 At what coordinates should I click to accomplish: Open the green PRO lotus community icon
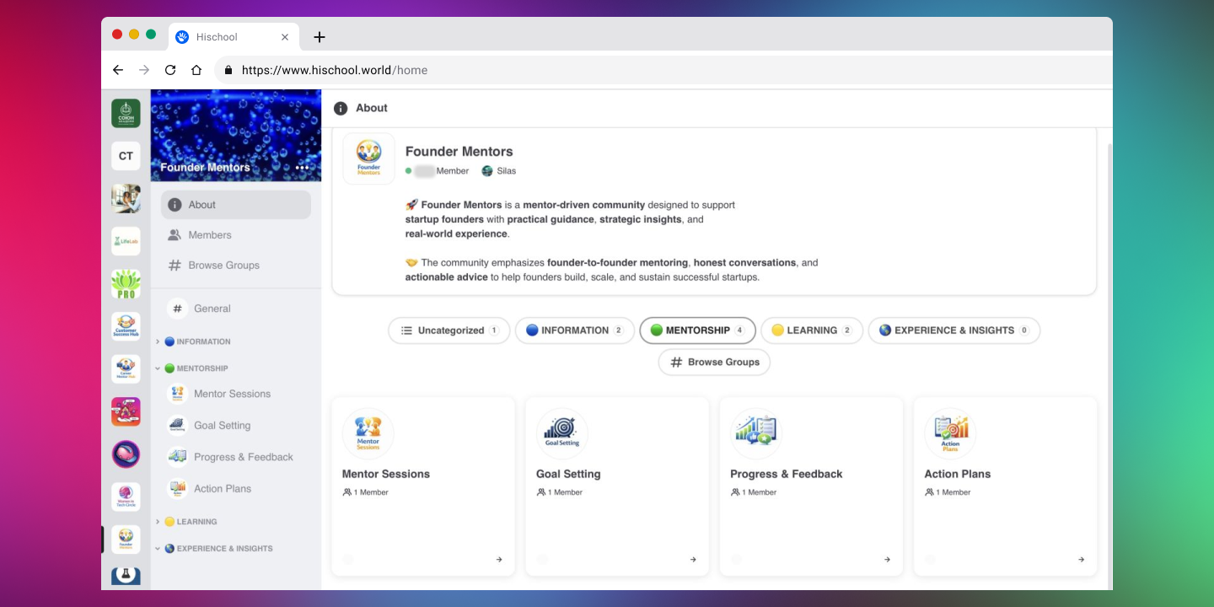coord(126,283)
